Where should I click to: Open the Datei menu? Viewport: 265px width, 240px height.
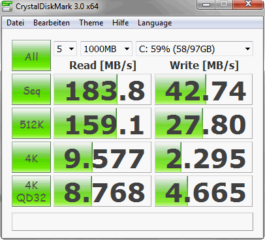[15, 23]
